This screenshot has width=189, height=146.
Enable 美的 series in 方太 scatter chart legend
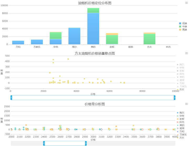pos(180,77)
